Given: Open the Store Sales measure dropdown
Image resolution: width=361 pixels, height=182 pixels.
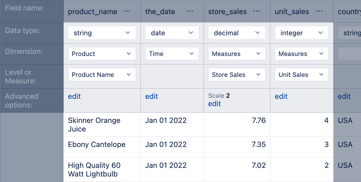Looking at the screenshot, I should pos(237,75).
